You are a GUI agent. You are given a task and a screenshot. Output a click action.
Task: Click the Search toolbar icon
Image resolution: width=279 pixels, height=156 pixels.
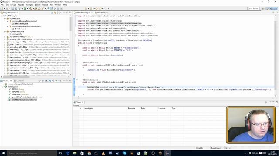[x=43, y=9]
